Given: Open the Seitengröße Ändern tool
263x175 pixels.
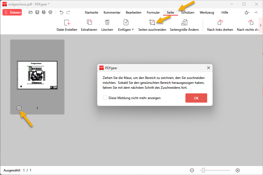Looking at the screenshot, I should point(184,23).
